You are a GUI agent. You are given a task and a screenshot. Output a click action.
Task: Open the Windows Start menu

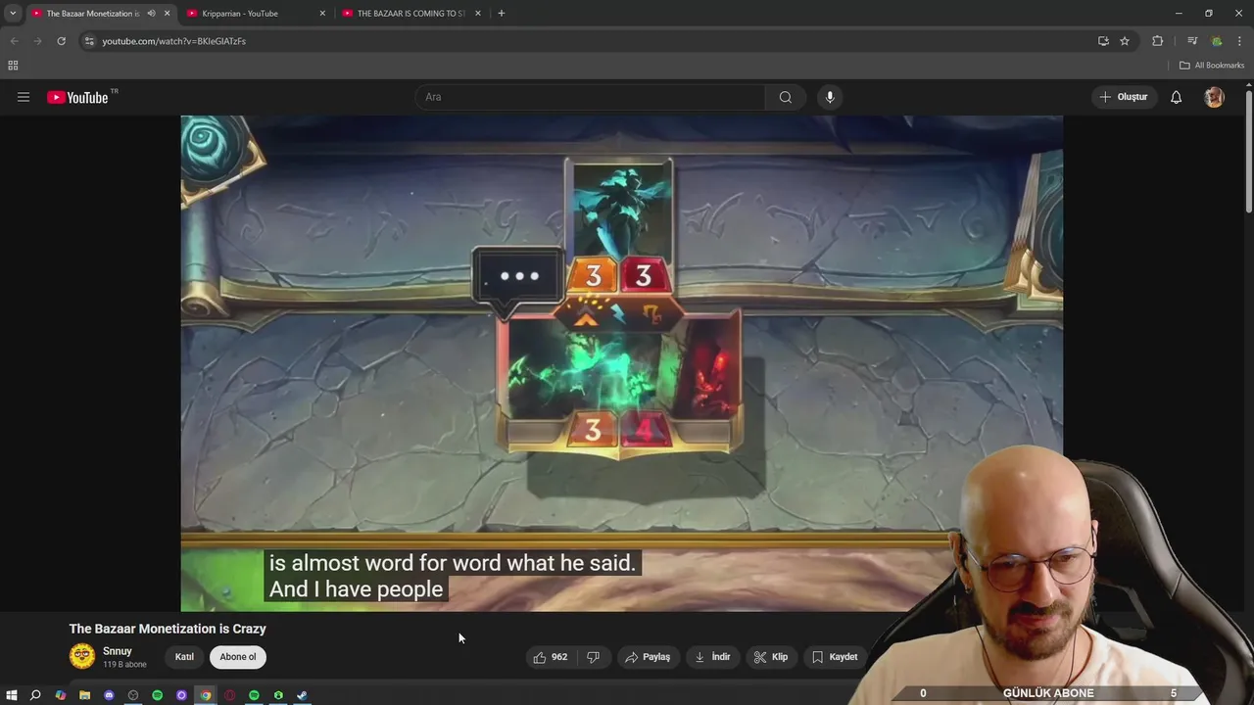[x=11, y=695]
